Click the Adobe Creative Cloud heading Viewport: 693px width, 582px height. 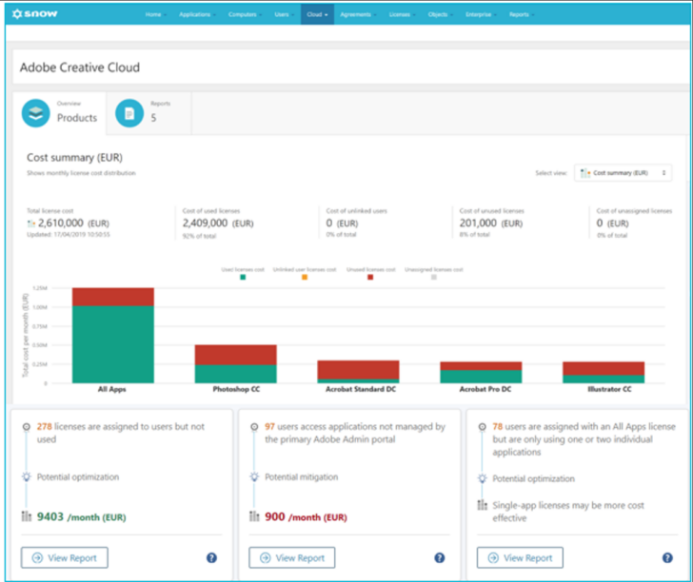pos(80,68)
